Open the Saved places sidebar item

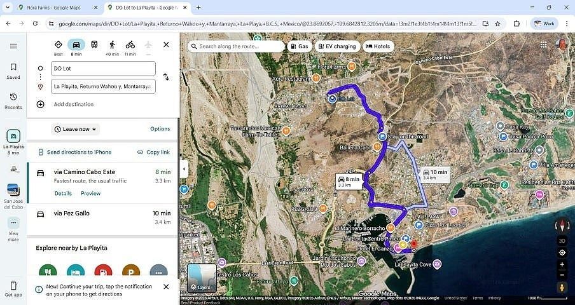(13, 71)
